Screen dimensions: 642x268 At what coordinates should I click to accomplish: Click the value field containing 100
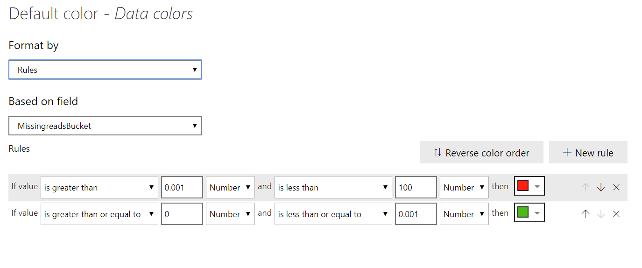coord(416,187)
